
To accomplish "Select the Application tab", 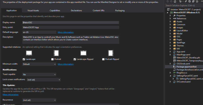I will click(12, 10).
